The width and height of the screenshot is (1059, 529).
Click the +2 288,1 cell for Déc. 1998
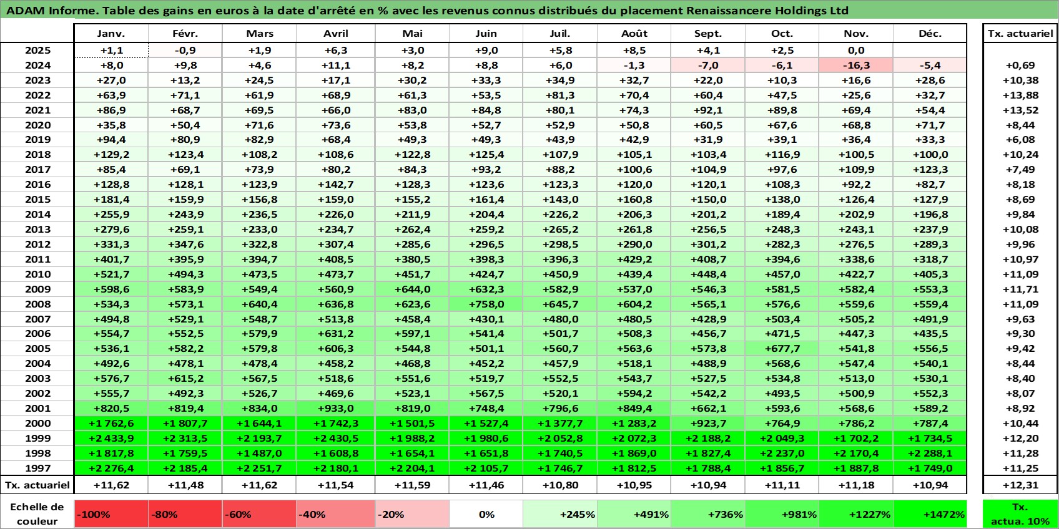[x=930, y=453]
